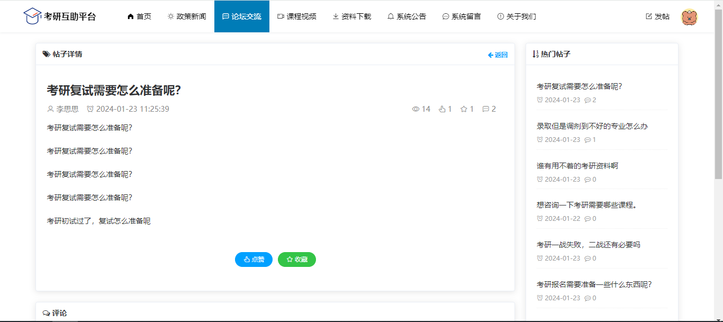Click clock icon under 谁有用不着的考研资料啊
This screenshot has width=723, height=322.
pyautogui.click(x=540, y=179)
